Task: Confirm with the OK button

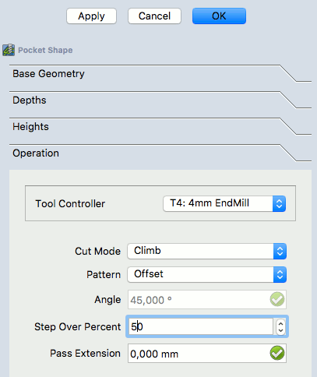Action: coord(219,16)
